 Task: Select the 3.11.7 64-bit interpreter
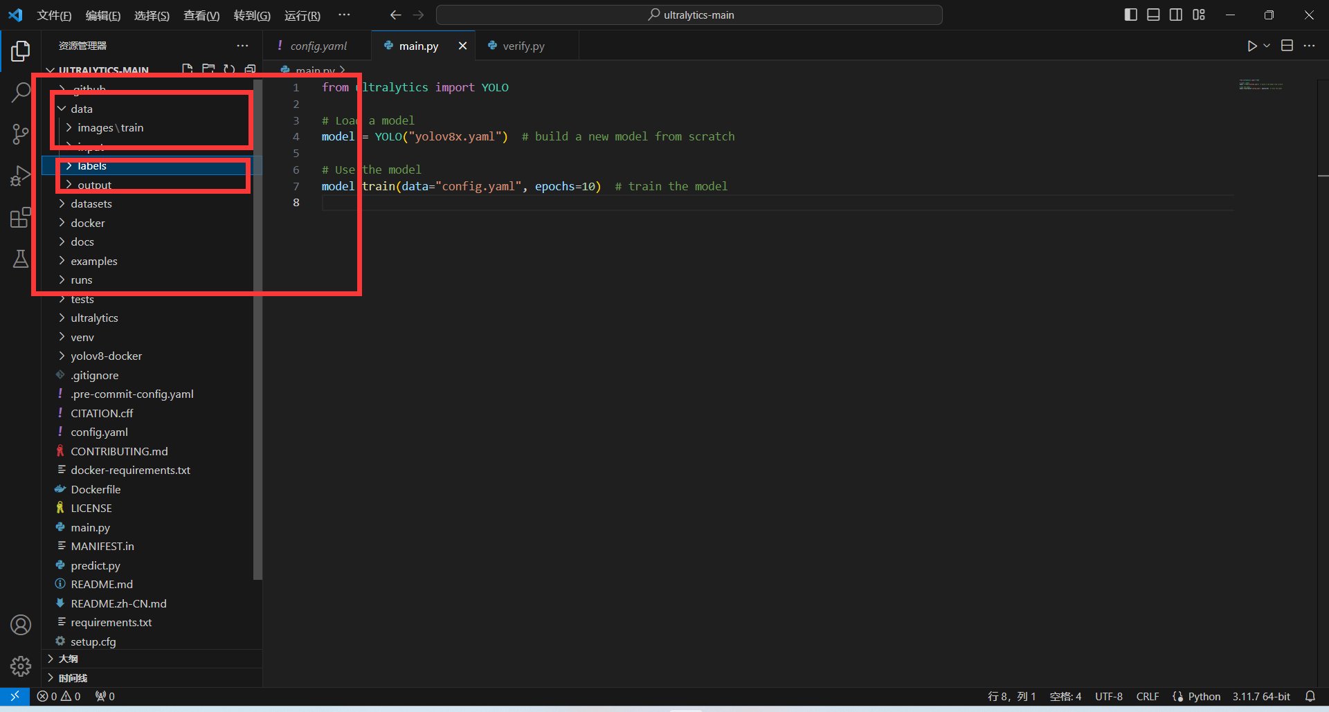tap(1261, 696)
